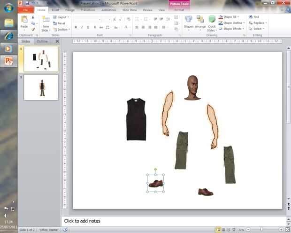Toggle Bold formatting in Font group

(x=76, y=27)
